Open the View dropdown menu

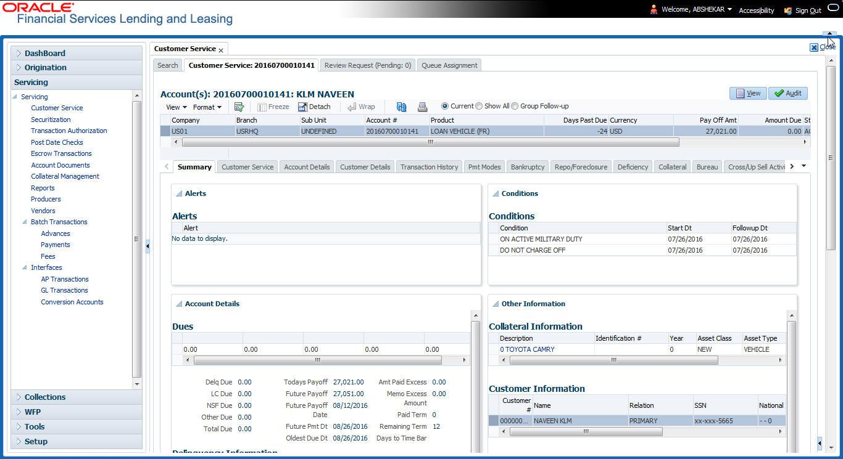coord(176,107)
